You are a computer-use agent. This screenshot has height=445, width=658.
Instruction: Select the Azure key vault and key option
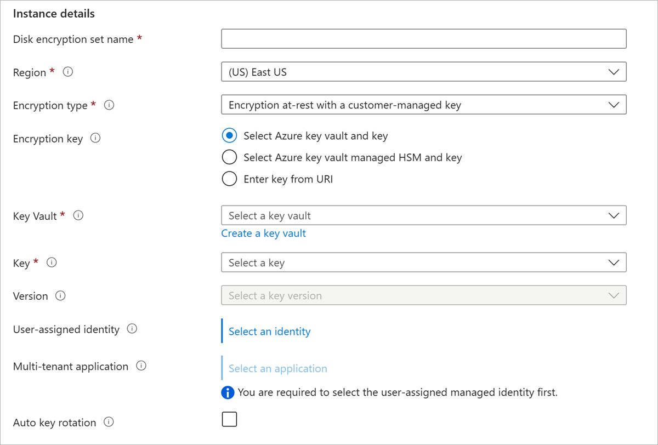pyautogui.click(x=229, y=135)
